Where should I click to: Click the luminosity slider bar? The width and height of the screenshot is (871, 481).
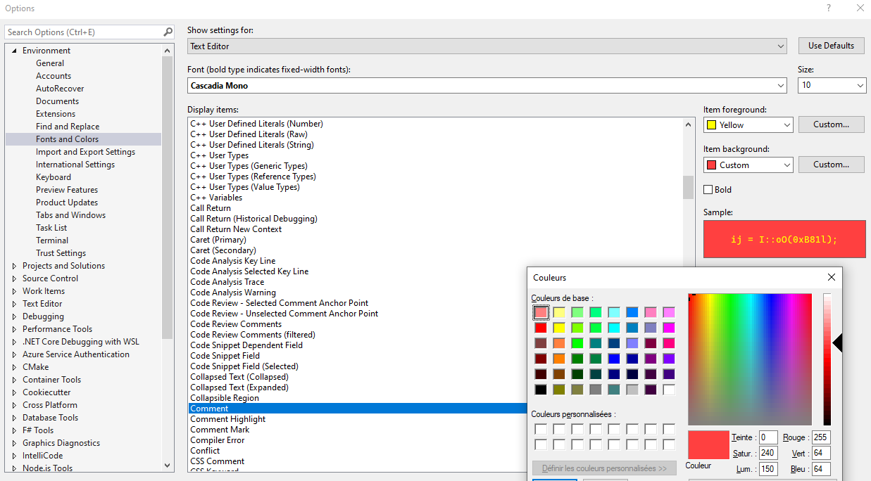tap(827, 359)
